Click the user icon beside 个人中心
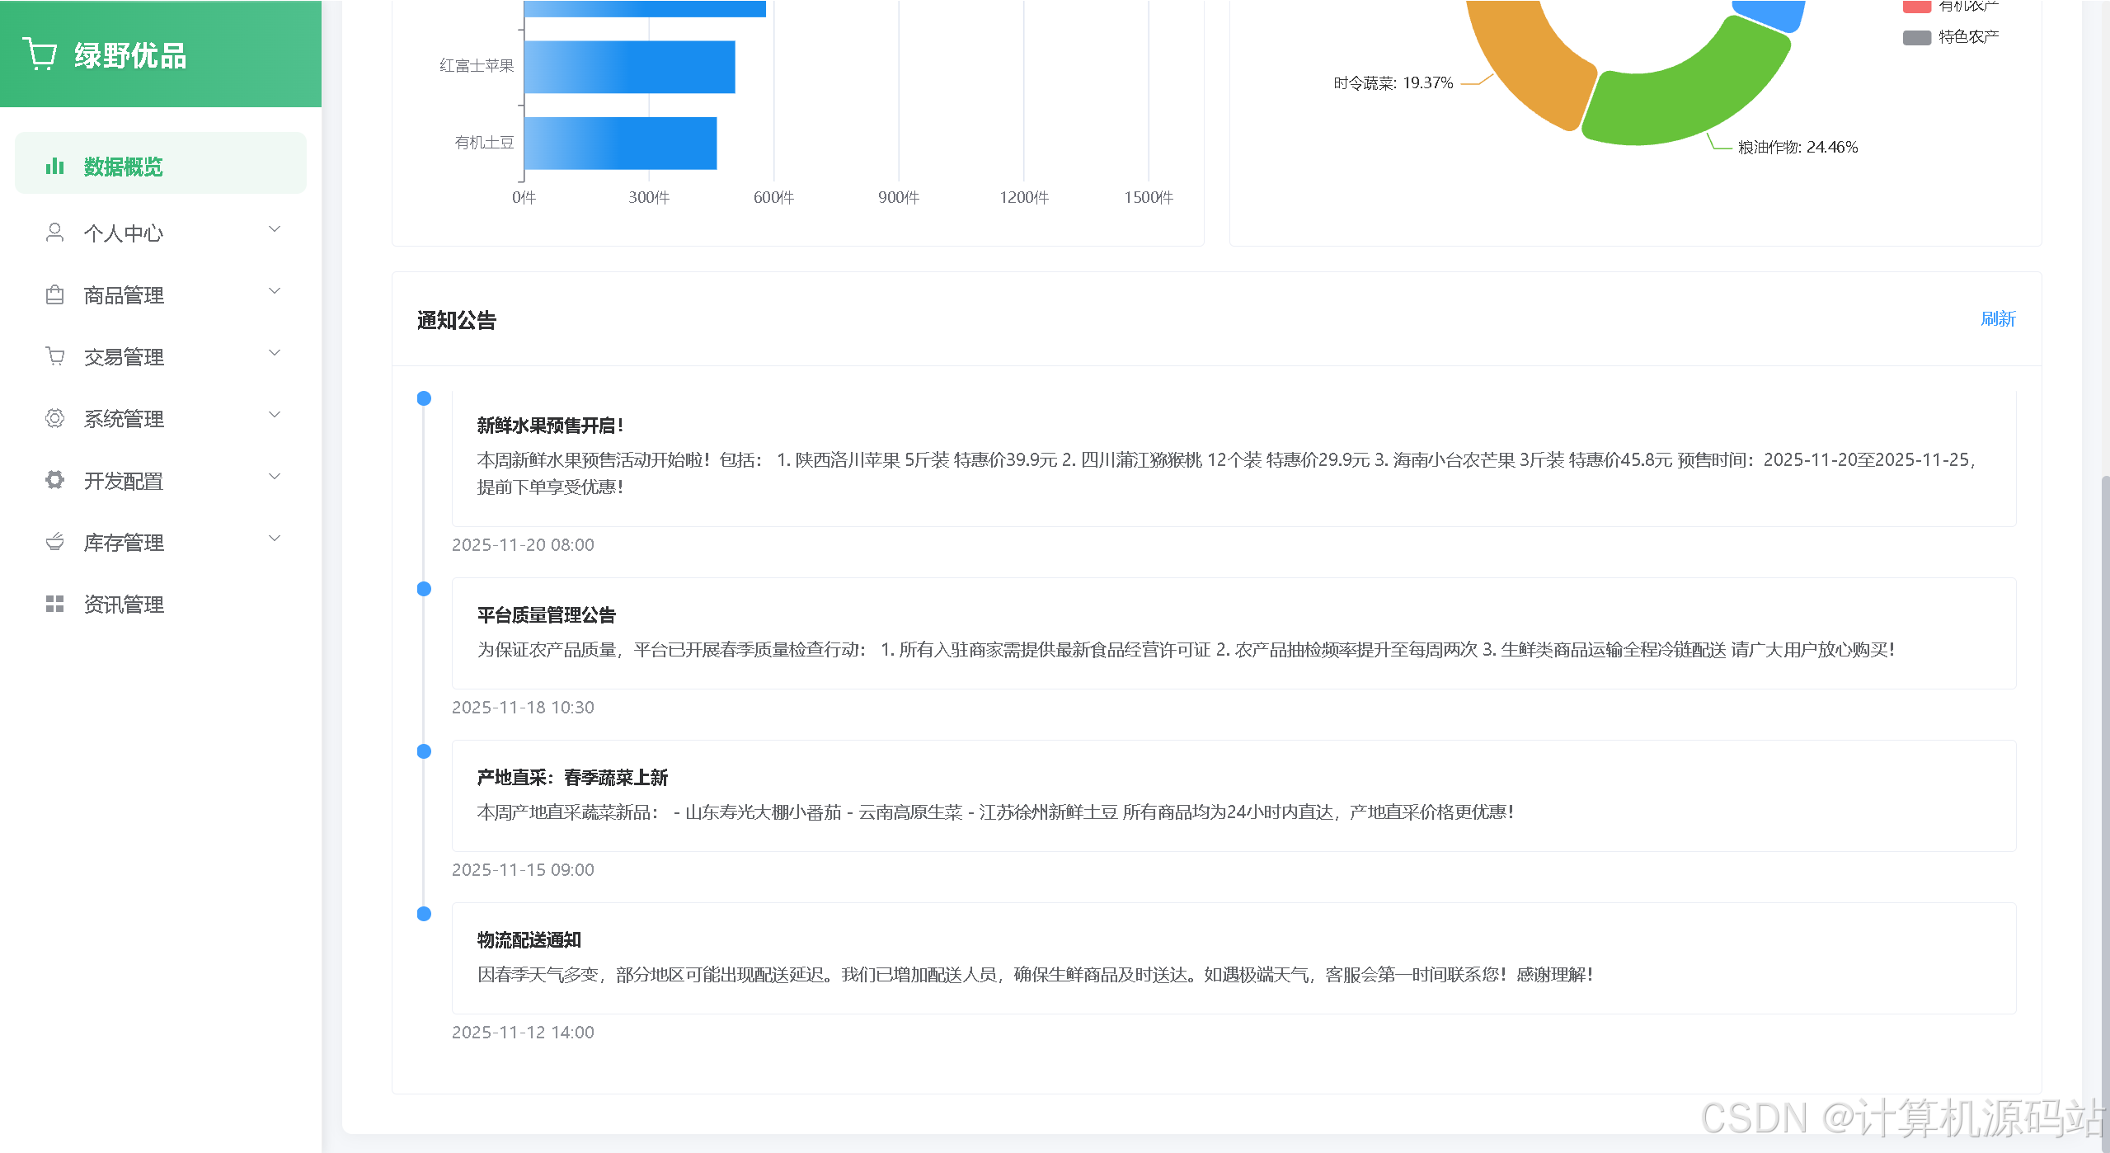This screenshot has width=2110, height=1153. 54,233
